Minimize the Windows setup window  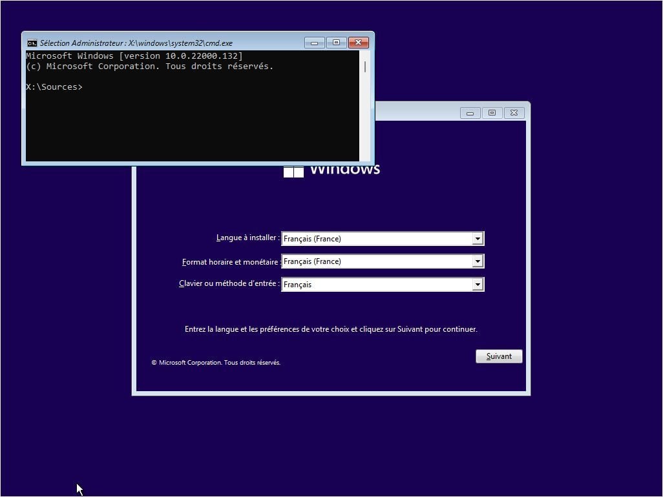pyautogui.click(x=470, y=113)
